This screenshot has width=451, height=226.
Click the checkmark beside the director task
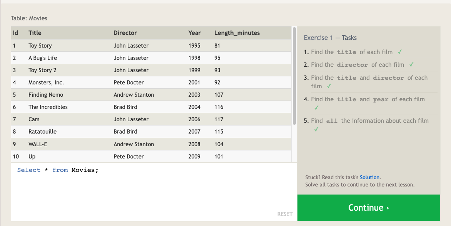pyautogui.click(x=411, y=64)
